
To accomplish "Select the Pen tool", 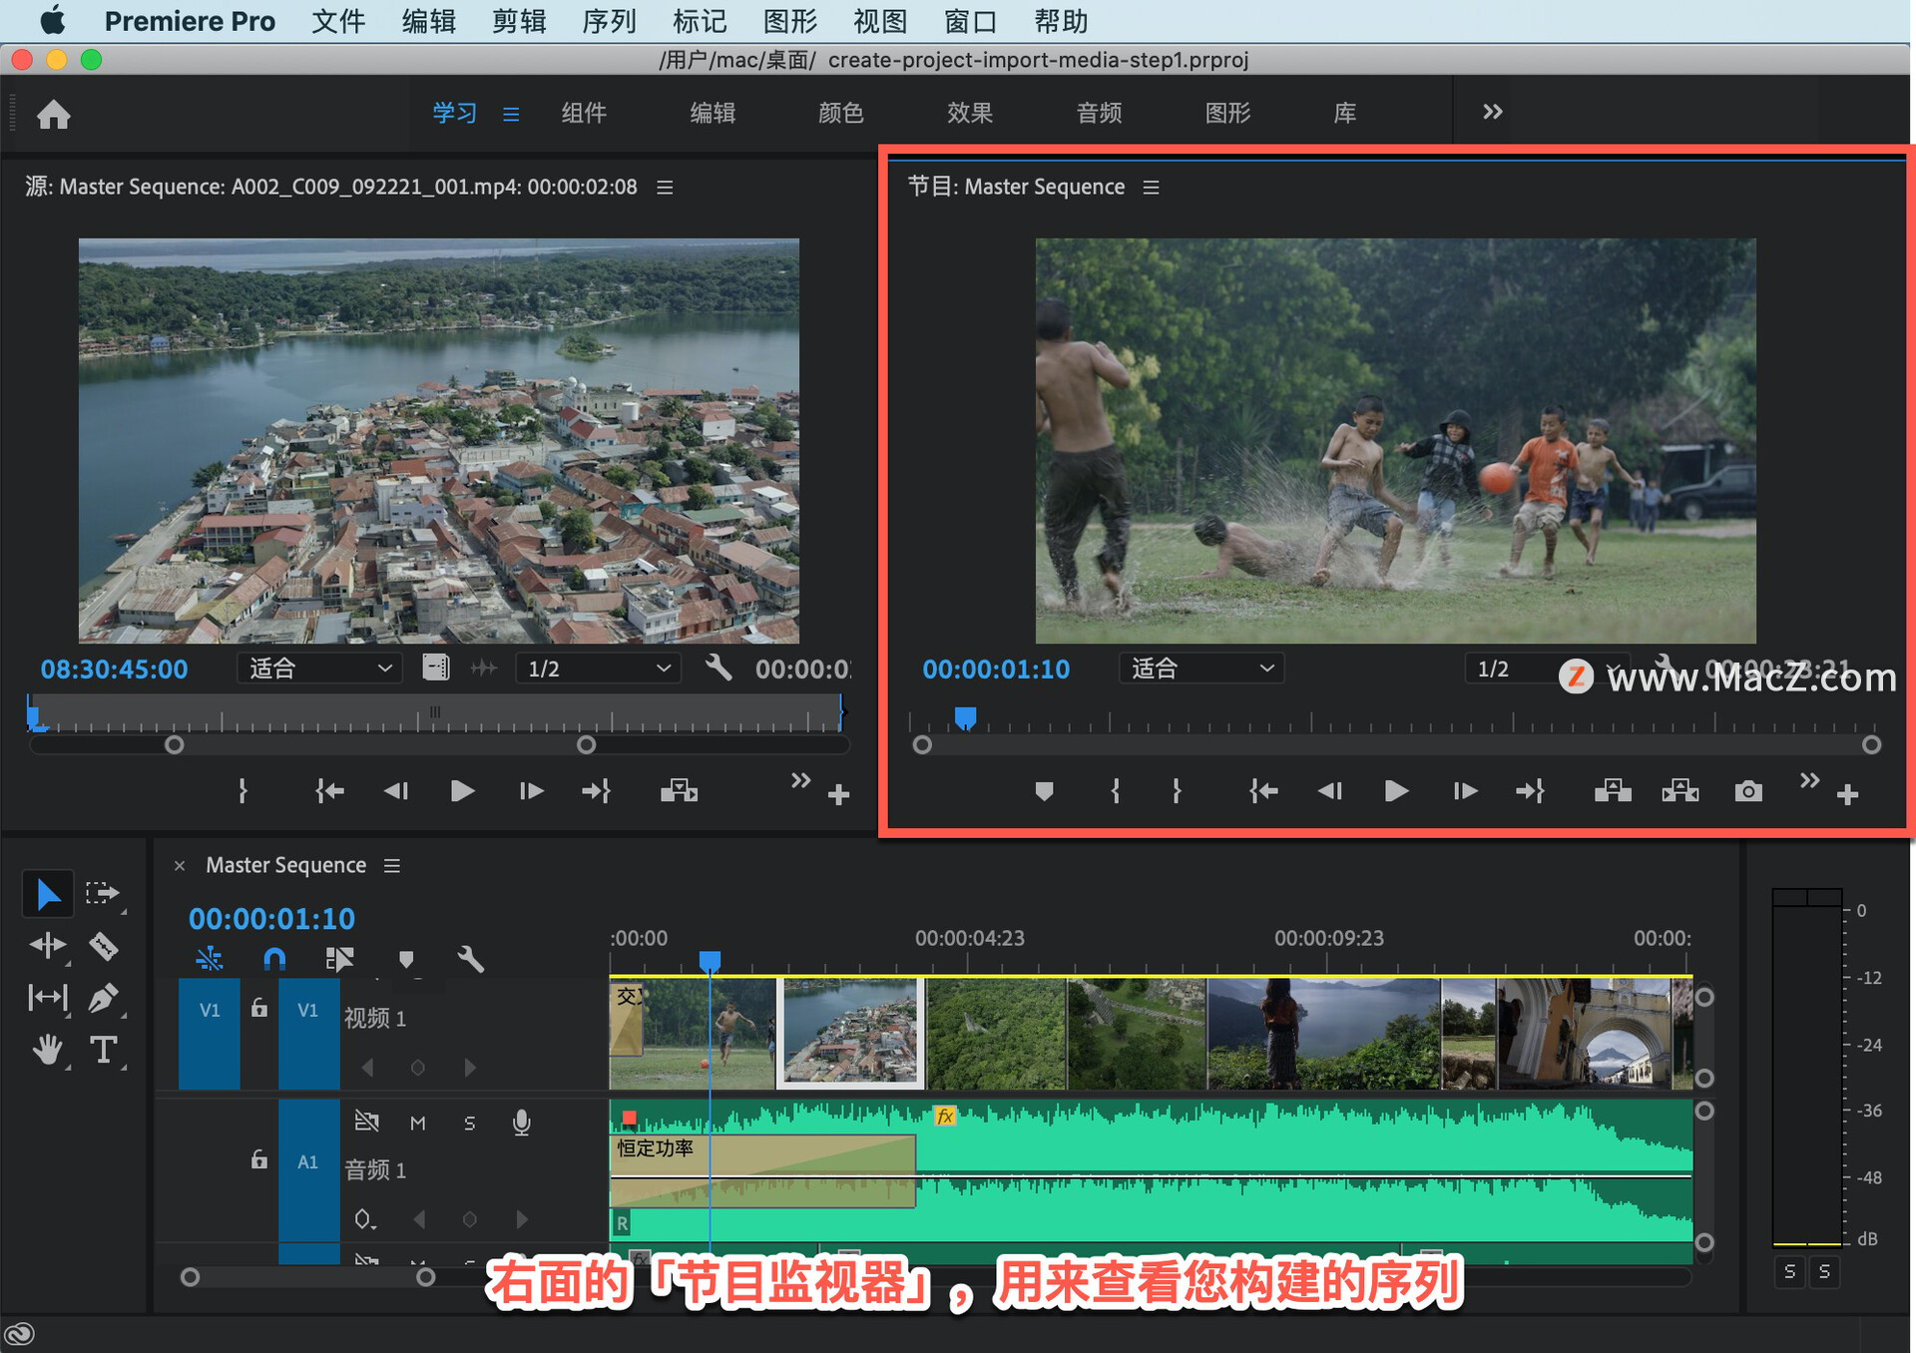I will point(104,997).
